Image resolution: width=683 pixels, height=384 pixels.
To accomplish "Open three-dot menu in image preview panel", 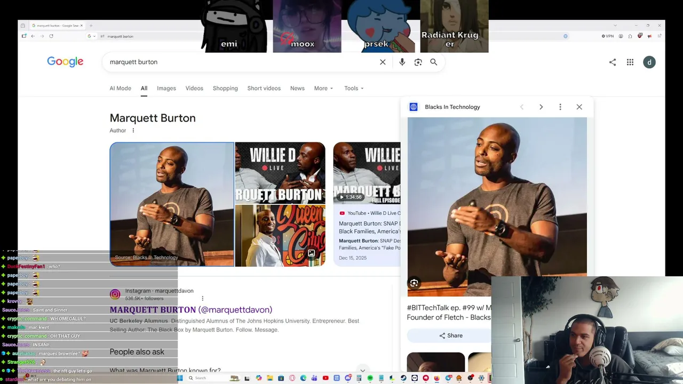I will (560, 107).
